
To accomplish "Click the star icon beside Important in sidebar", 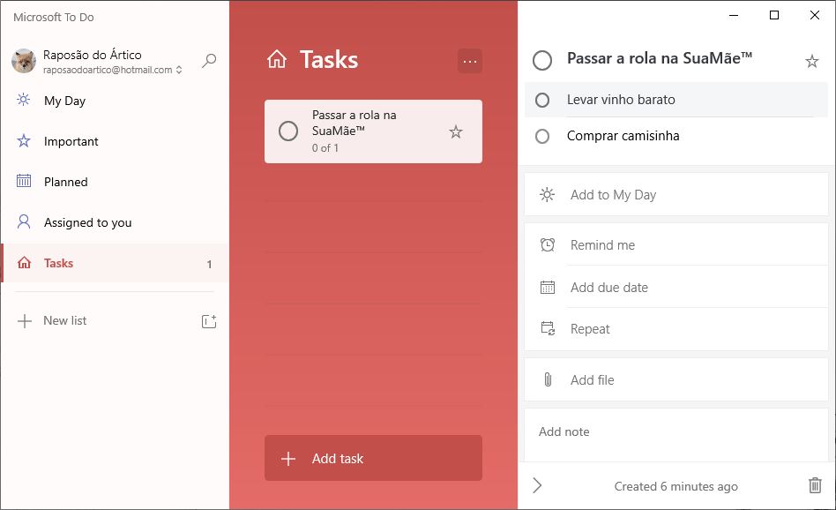I will click(x=24, y=141).
